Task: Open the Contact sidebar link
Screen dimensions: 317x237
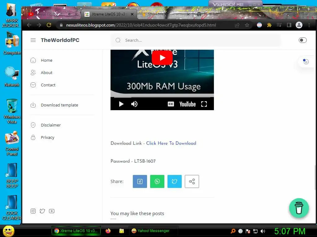Action: 48,85
